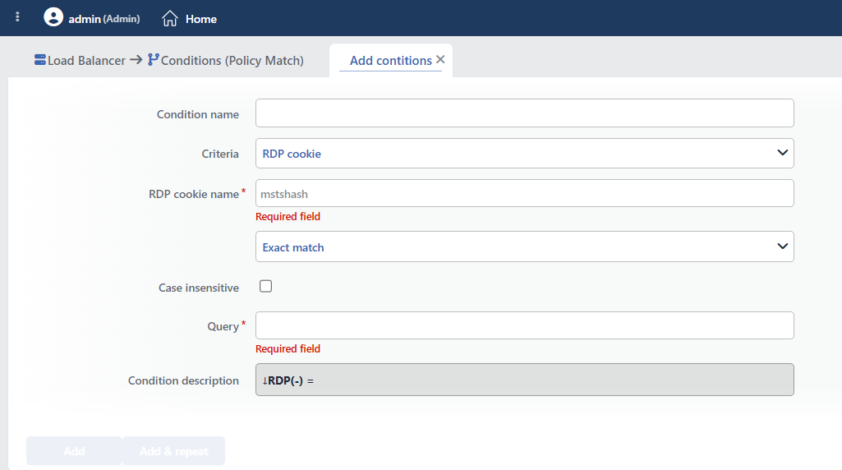
Task: Click the admin (Admin) user label
Action: (x=104, y=20)
